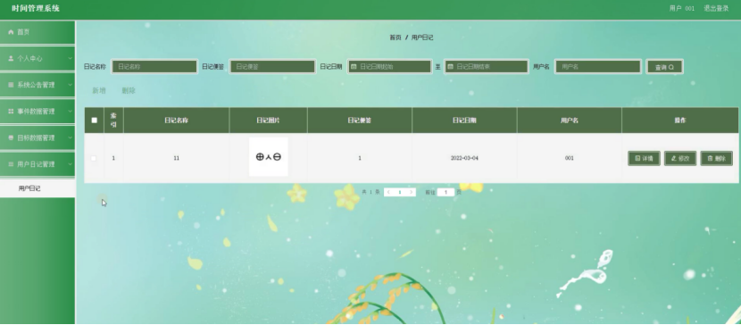
Task: Click 新增 add button
Action: click(99, 91)
